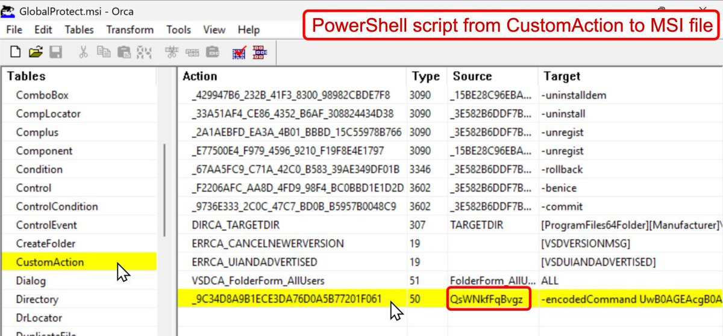
Task: Click the QsWNkfFqBvgz source cell
Action: (487, 299)
